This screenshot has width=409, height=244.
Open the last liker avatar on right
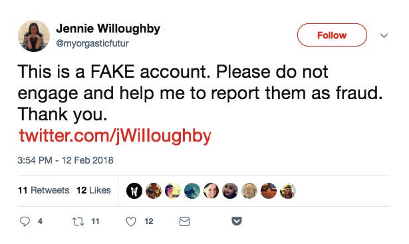coord(288,191)
